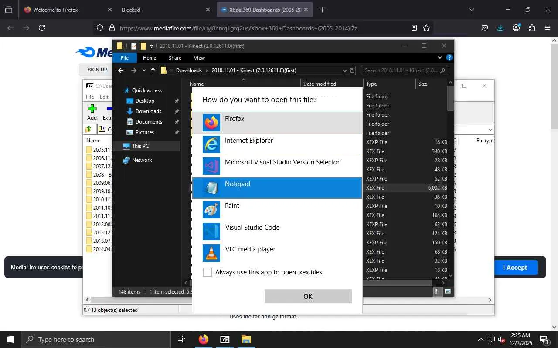The height and width of the screenshot is (348, 558).
Task: Select the Internet Explorer app icon
Action: point(211,144)
